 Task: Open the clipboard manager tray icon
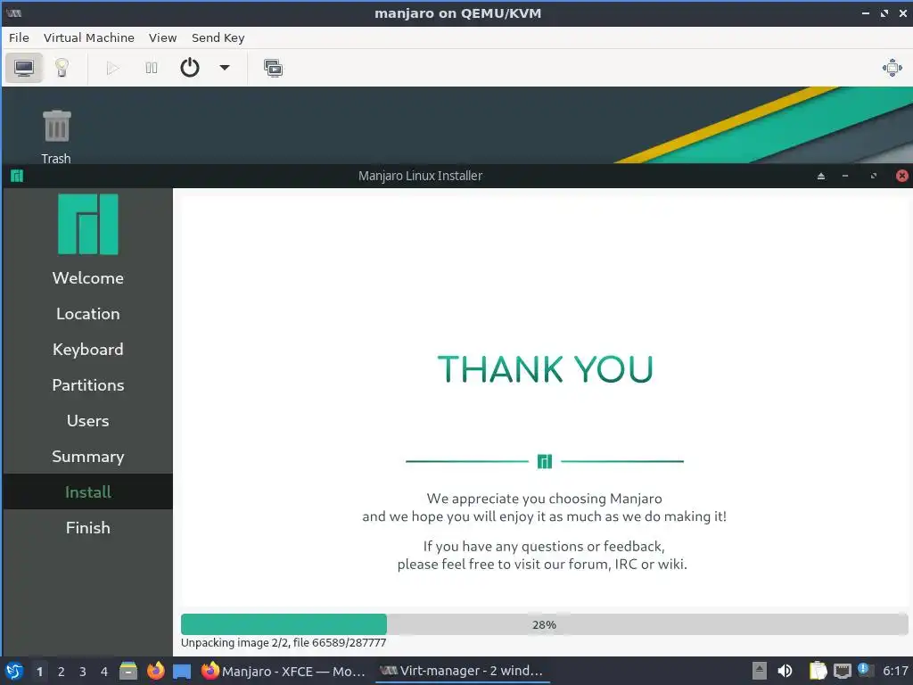[818, 671]
